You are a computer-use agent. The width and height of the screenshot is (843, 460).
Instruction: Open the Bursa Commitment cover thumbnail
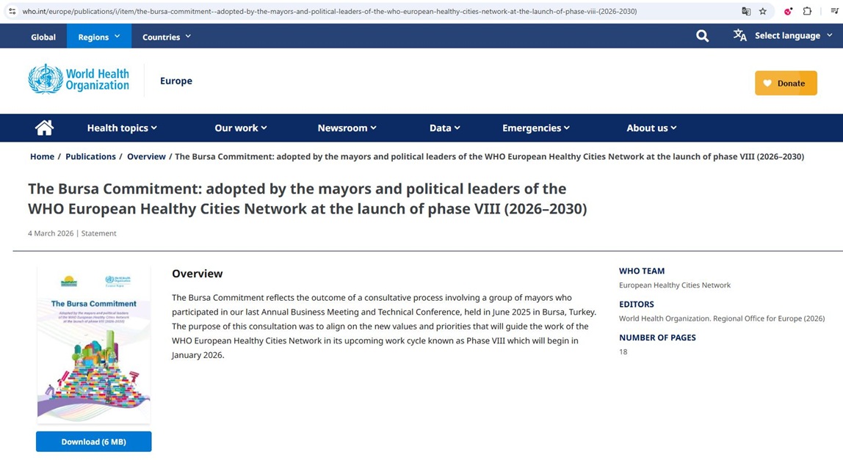point(93,345)
